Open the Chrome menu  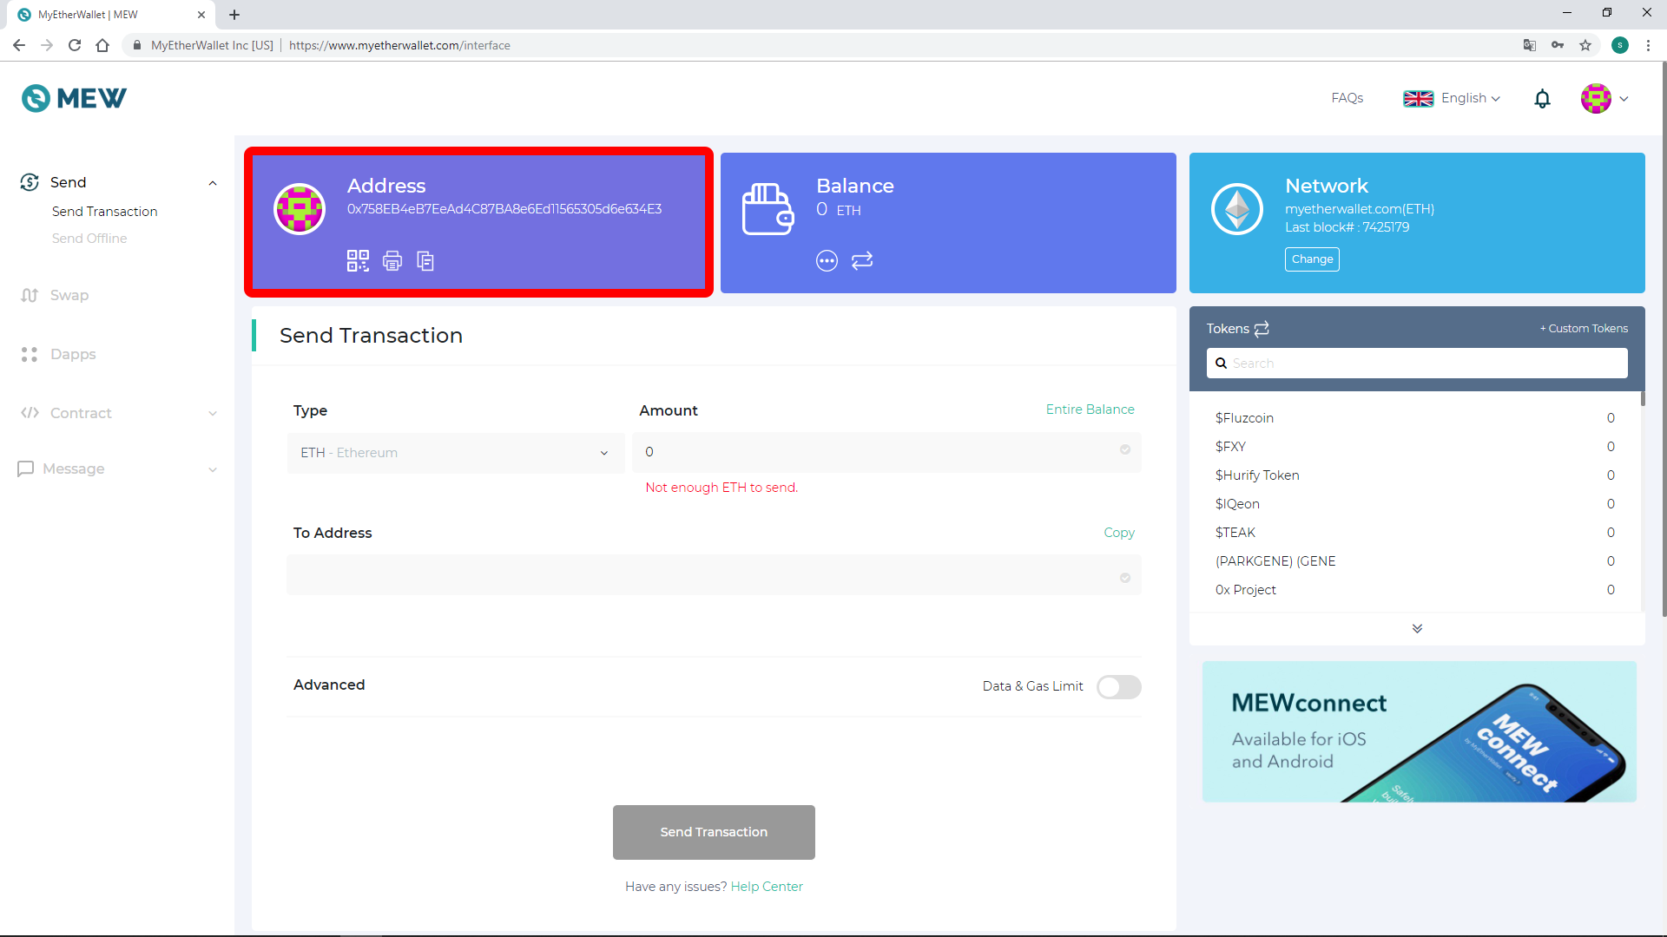click(x=1648, y=45)
